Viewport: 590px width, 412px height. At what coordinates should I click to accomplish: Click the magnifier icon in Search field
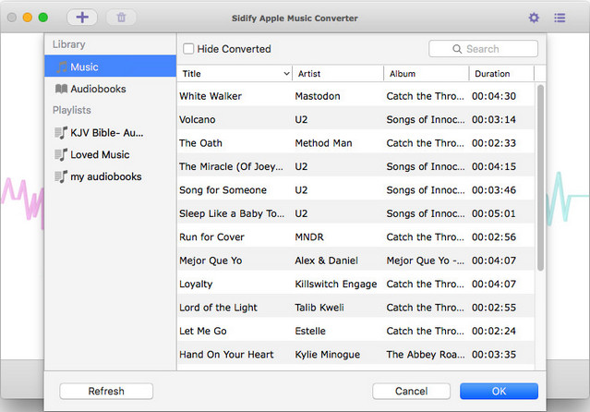click(457, 49)
